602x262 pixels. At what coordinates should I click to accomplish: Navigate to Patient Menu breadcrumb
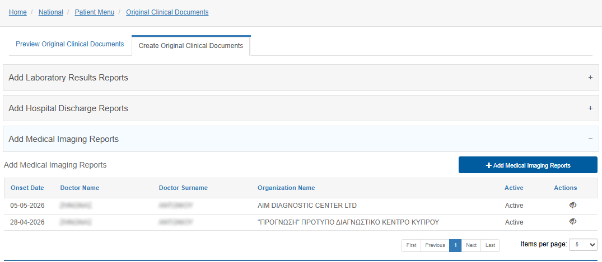95,12
